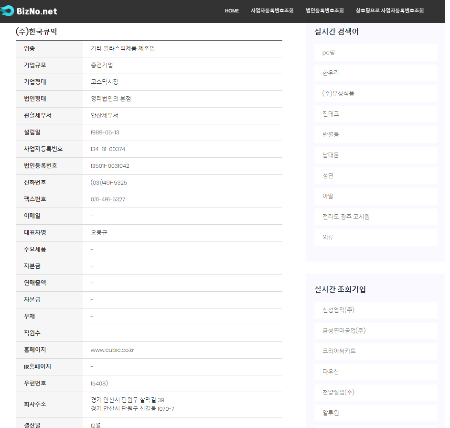Viewport: 450px width, 428px height.
Task: Click address 경기 안산시 단원구 신길동 1070-7
Action: point(133,409)
